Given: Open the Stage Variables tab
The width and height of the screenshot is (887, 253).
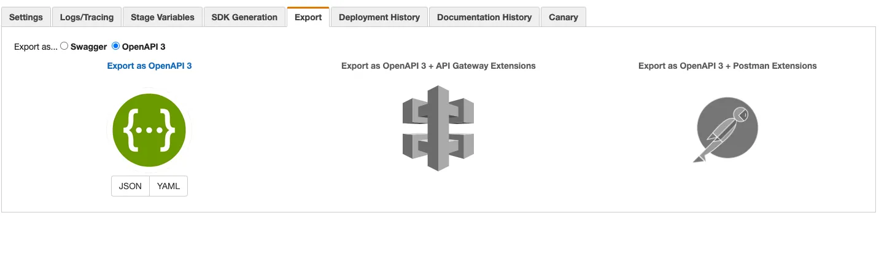Looking at the screenshot, I should (163, 17).
